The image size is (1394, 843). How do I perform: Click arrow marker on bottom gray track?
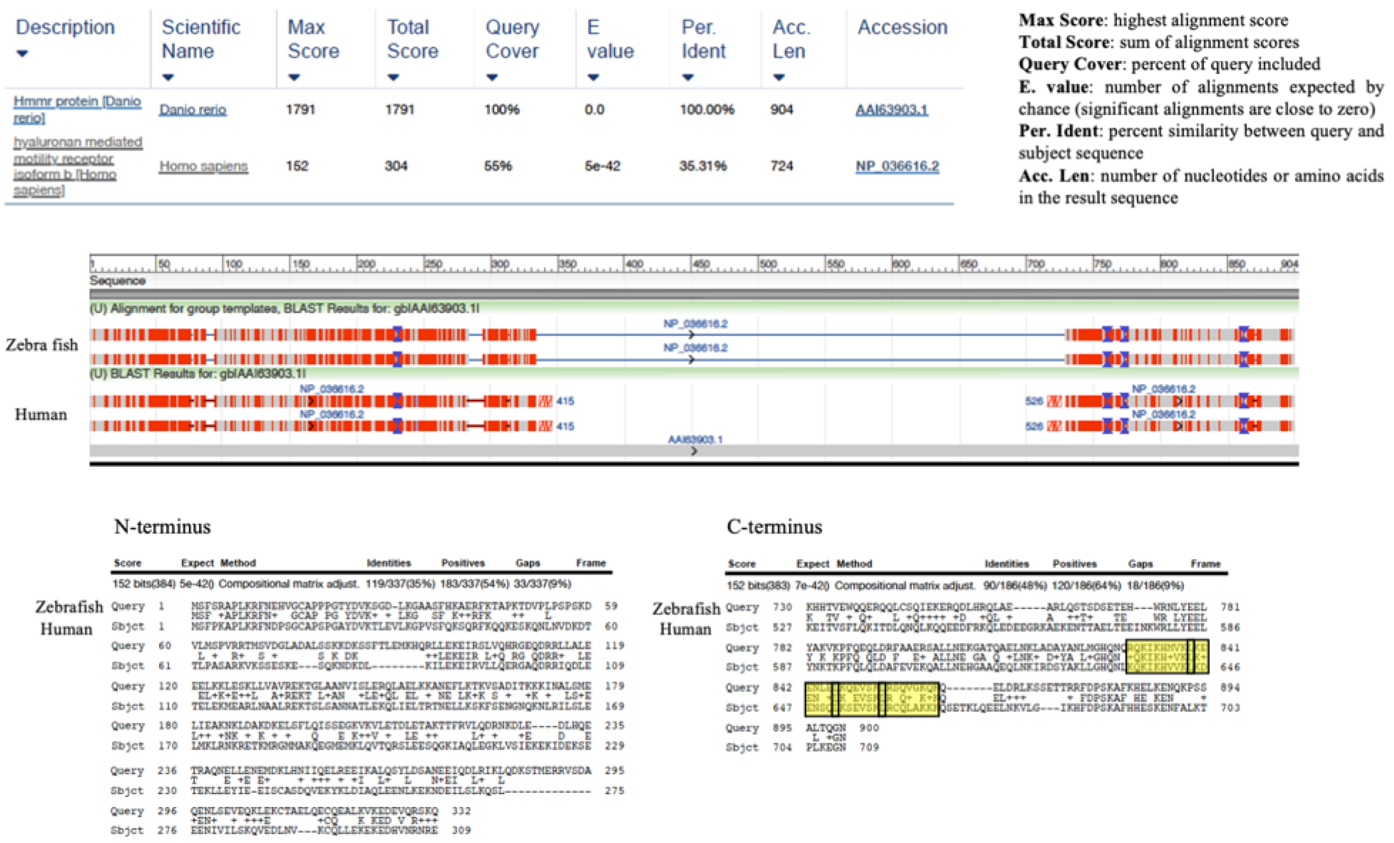click(694, 451)
